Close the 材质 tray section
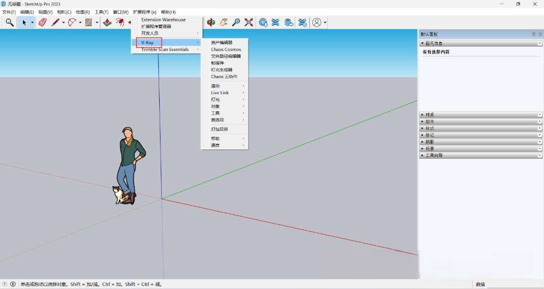 point(539,115)
